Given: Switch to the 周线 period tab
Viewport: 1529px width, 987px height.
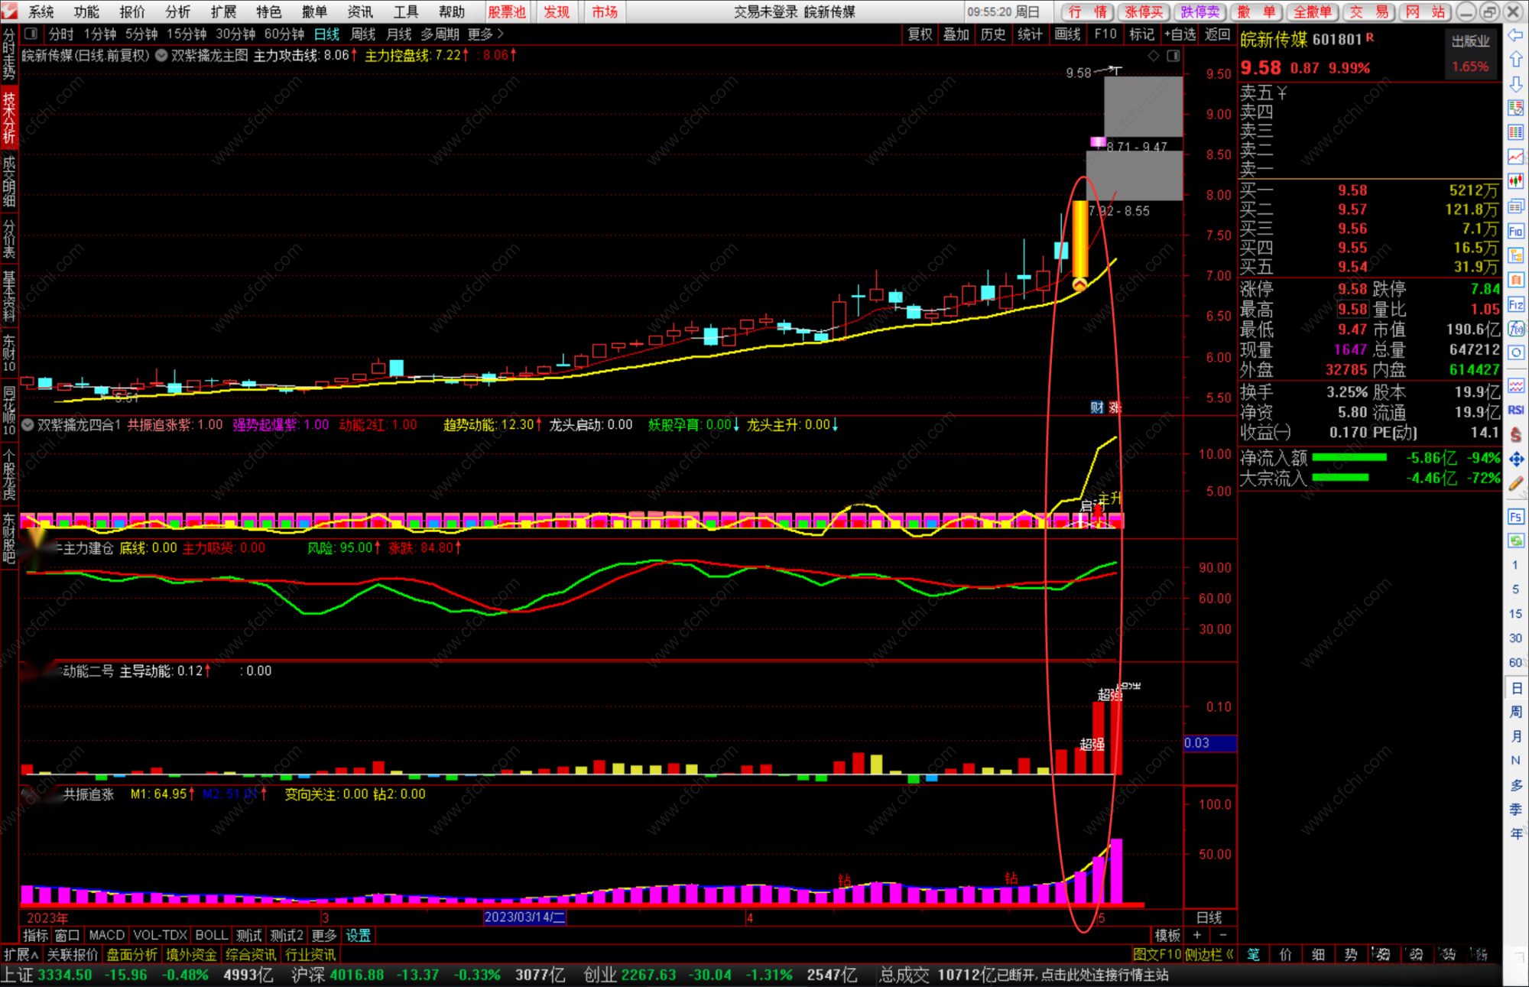Looking at the screenshot, I should pos(363,34).
